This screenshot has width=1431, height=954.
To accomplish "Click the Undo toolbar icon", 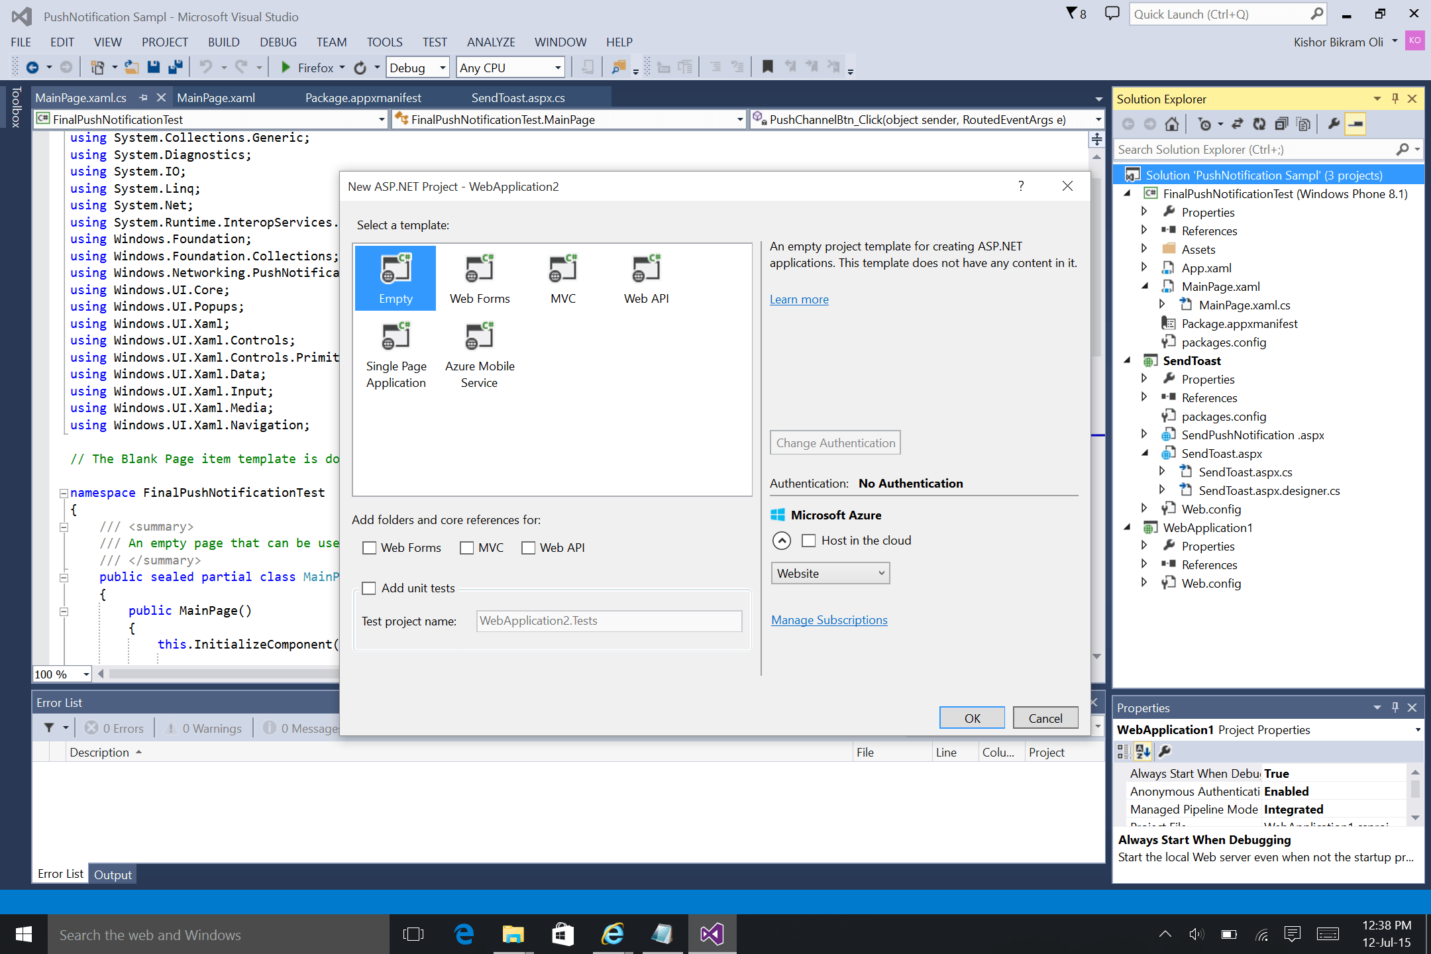I will click(x=206, y=68).
